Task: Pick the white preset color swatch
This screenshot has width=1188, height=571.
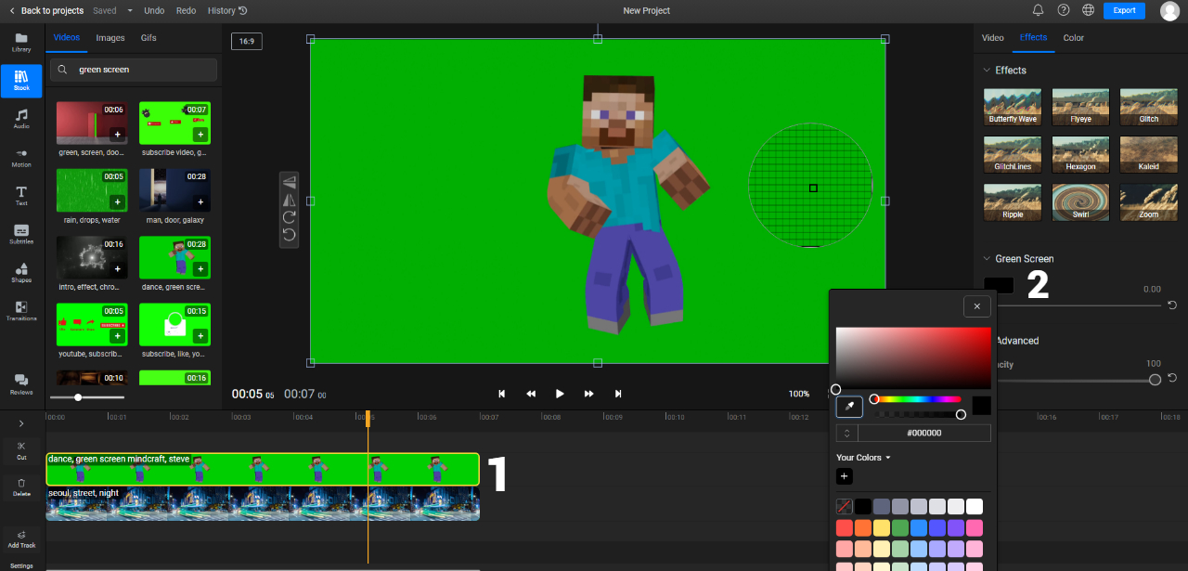Action: [x=974, y=507]
